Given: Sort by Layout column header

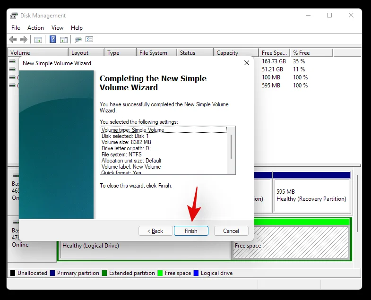Looking at the screenshot, I should point(86,53).
